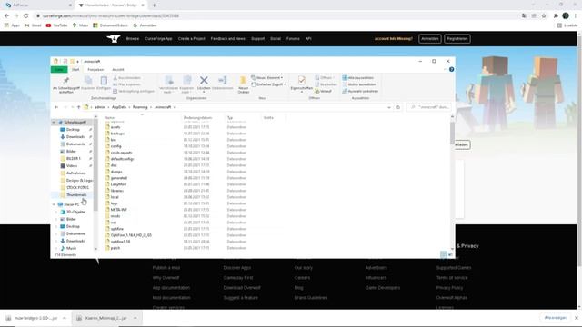Switch to the Start ribbon tab
Image resolution: width=582 pixels, height=327 pixels.
tap(75, 70)
